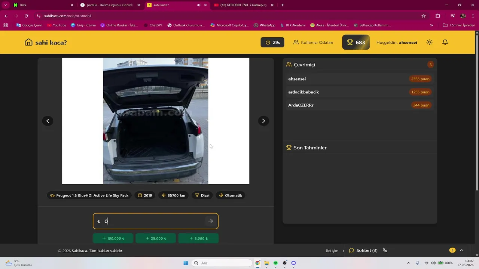
Task: Click the 2355 puan badge
Action: 420,79
